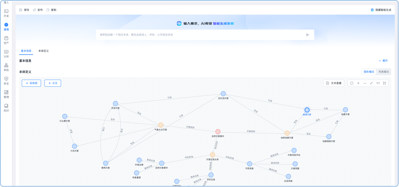The height and width of the screenshot is (187, 399).
Task: Send the AI prompt with arrow icon
Action: [308, 35]
